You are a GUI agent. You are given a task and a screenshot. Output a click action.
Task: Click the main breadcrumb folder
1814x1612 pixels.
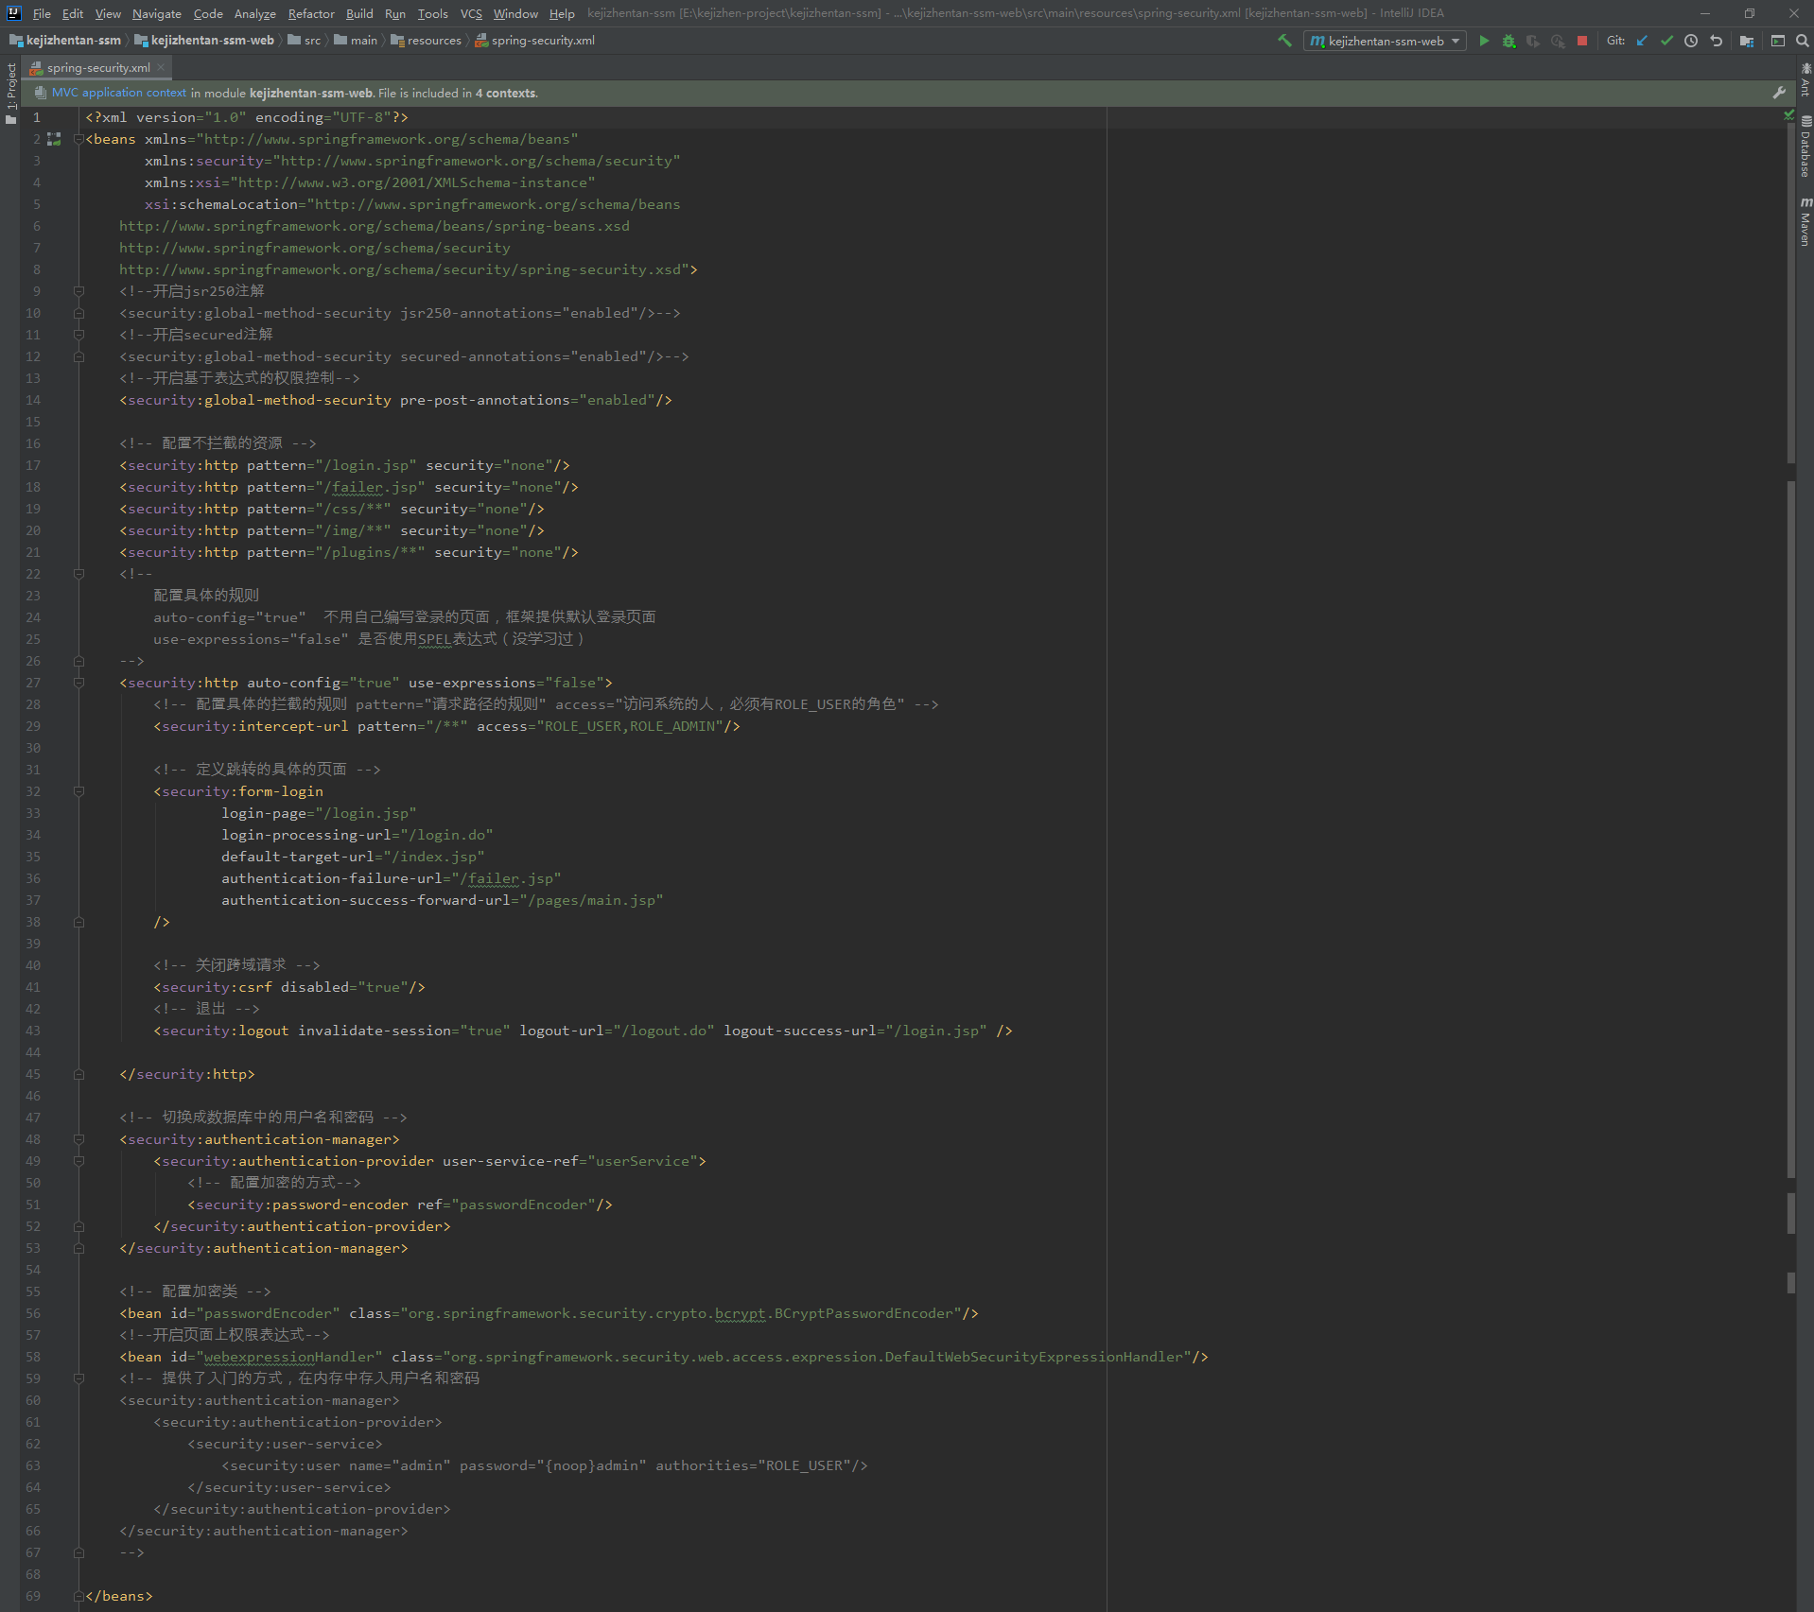355,41
